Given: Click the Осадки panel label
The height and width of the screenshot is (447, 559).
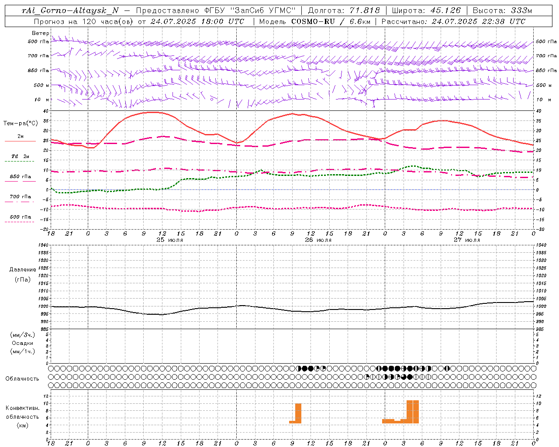Looking at the screenshot, I should (23, 343).
